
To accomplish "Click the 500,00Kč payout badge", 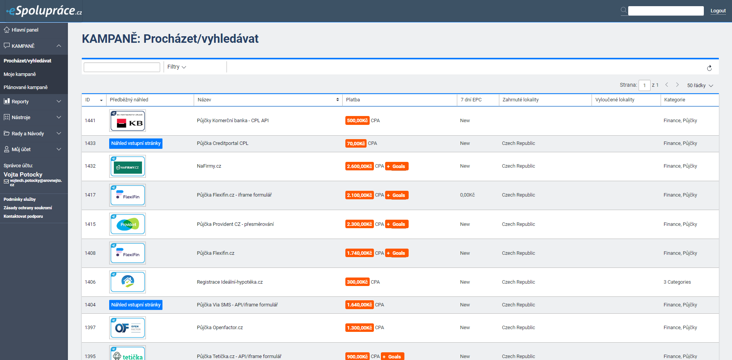I will [x=357, y=121].
